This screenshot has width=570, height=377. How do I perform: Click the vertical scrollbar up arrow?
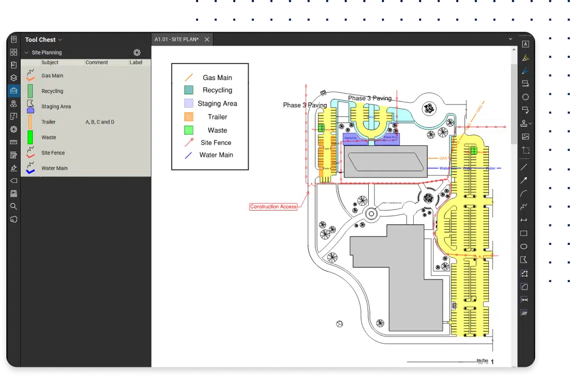[514, 49]
